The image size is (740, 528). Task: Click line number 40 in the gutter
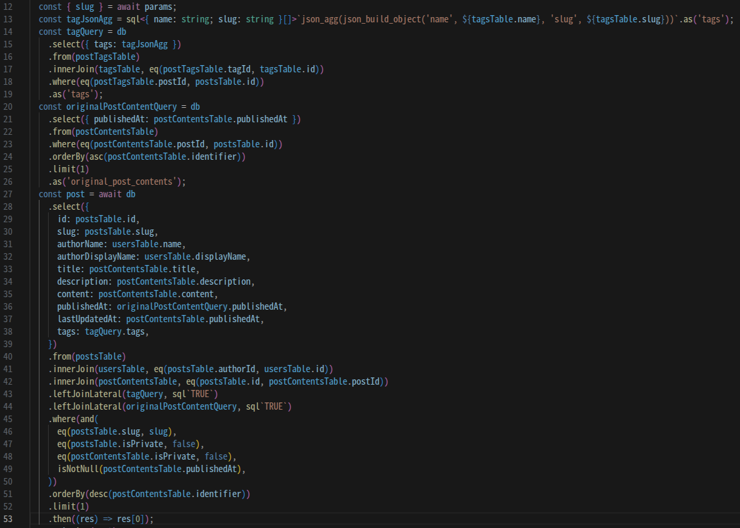point(9,356)
